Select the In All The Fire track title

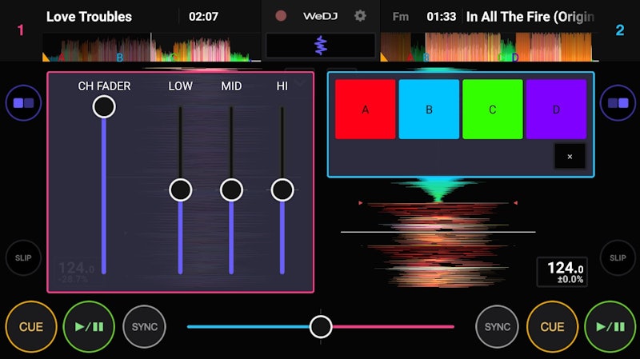(530, 17)
